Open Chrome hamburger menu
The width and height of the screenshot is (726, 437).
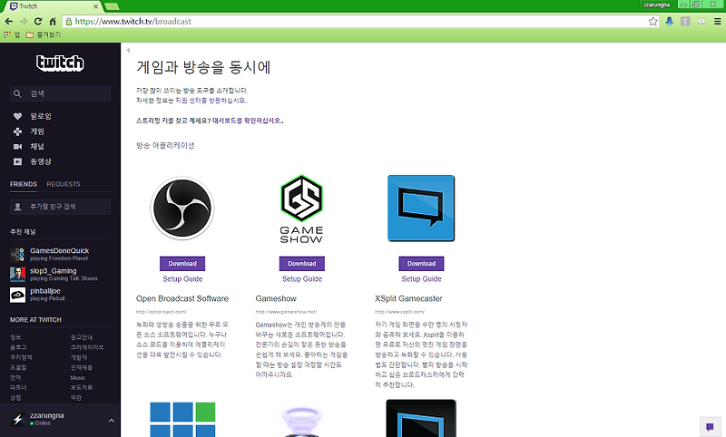pos(717,21)
